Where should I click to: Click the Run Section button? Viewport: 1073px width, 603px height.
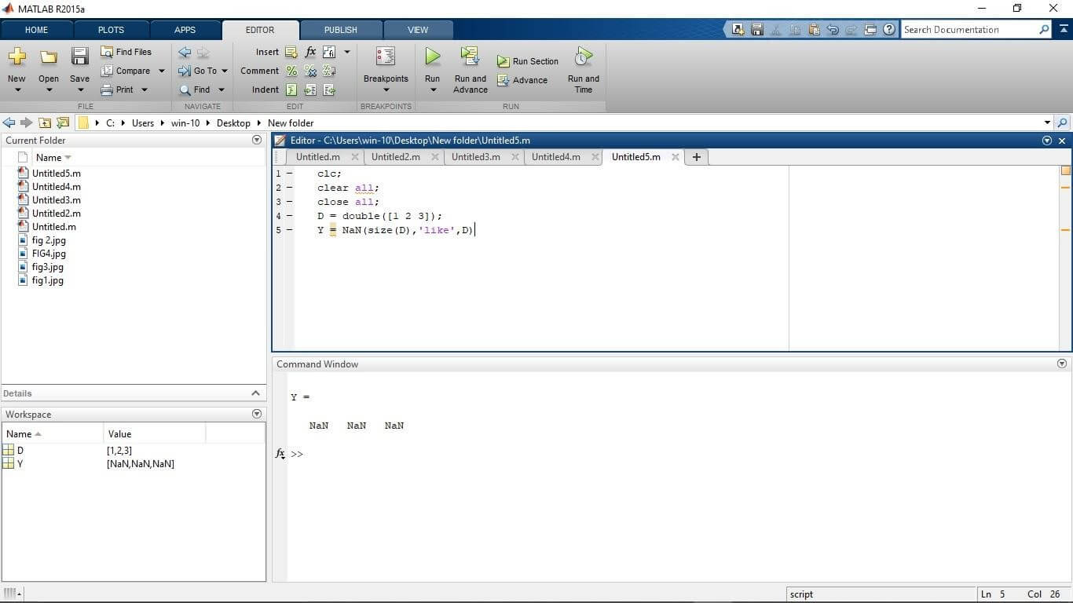tap(528, 61)
